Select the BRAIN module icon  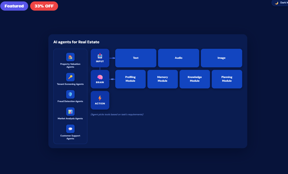pyautogui.click(x=100, y=76)
